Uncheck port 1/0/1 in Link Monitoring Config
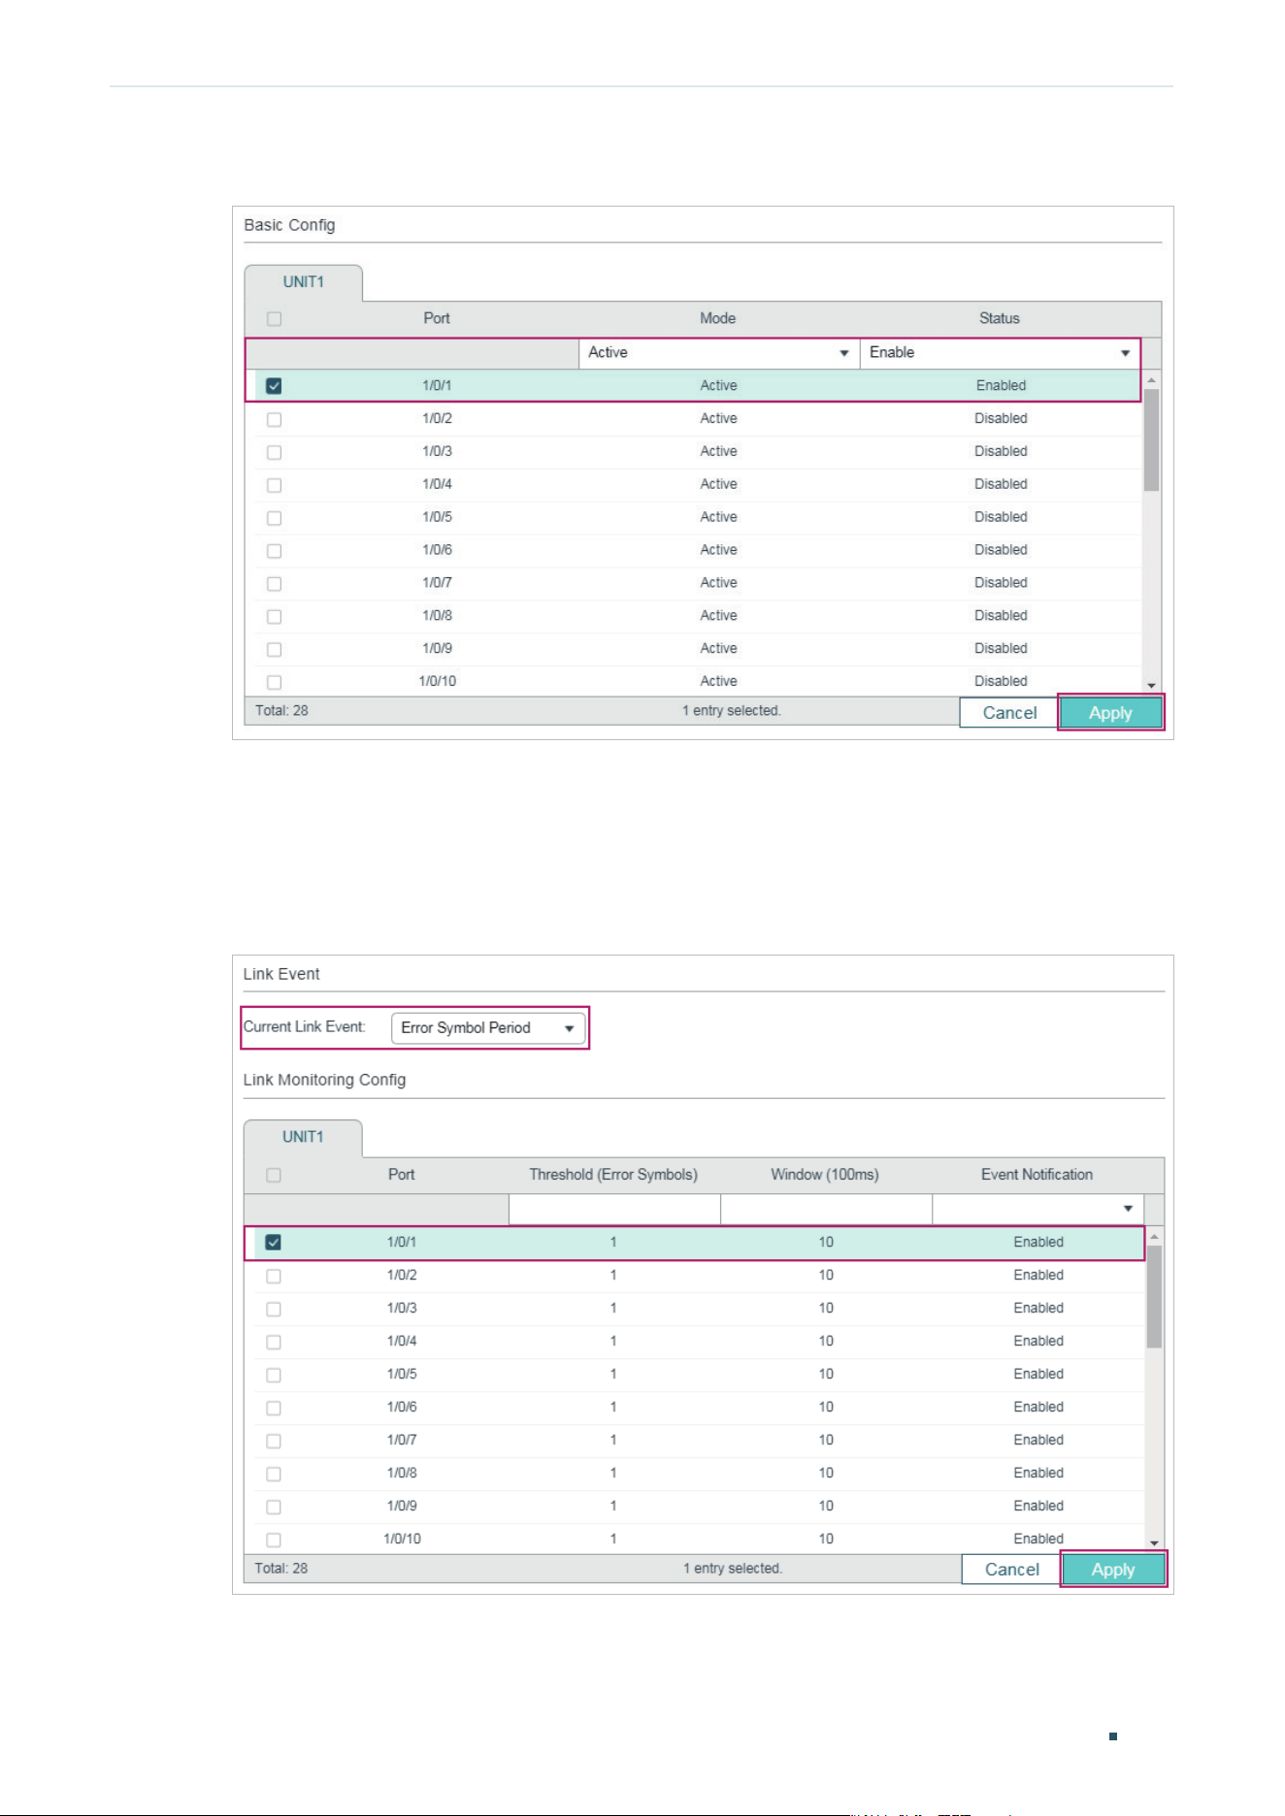 click(274, 1243)
